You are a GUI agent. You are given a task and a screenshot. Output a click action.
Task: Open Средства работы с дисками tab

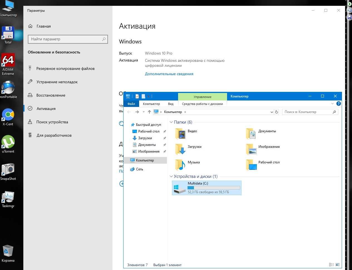pos(202,104)
